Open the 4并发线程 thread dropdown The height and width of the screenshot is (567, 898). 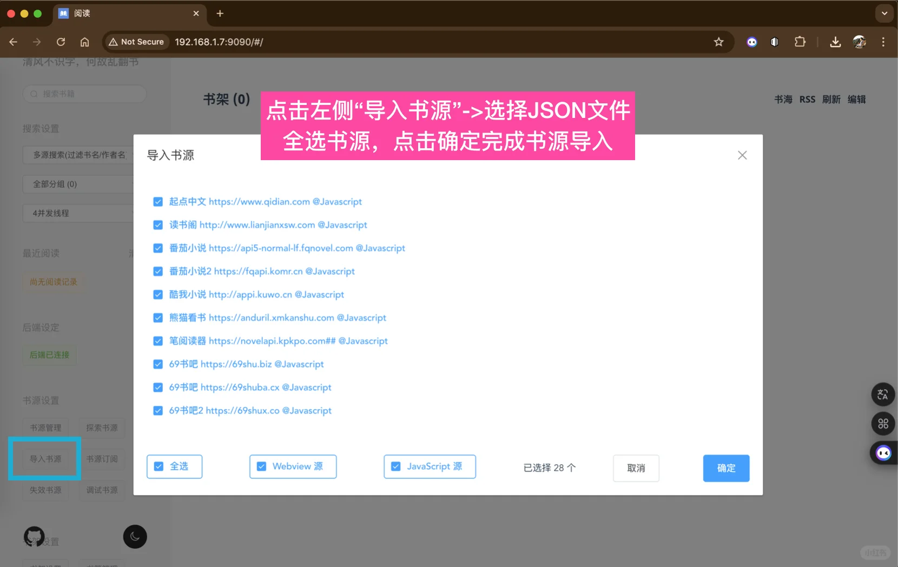click(78, 213)
